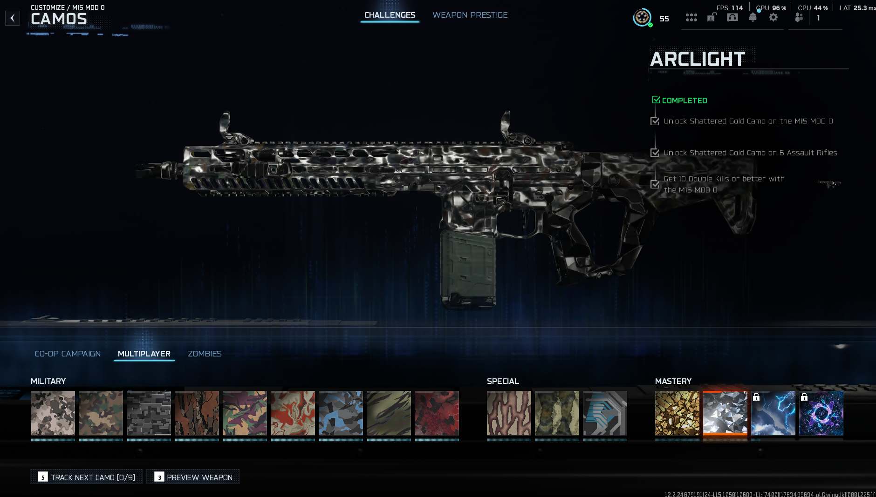The image size is (876, 497).
Task: Go back using the left arrow
Action: coord(13,18)
